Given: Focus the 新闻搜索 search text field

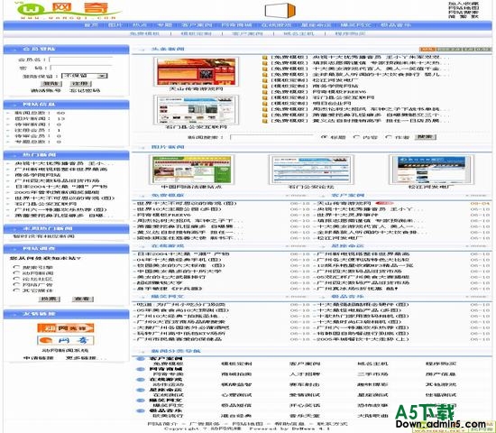Looking at the screenshot, I should tap(271, 137).
